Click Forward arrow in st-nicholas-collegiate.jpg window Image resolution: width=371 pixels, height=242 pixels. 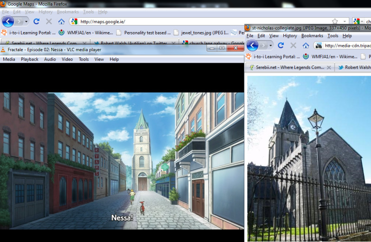point(263,45)
